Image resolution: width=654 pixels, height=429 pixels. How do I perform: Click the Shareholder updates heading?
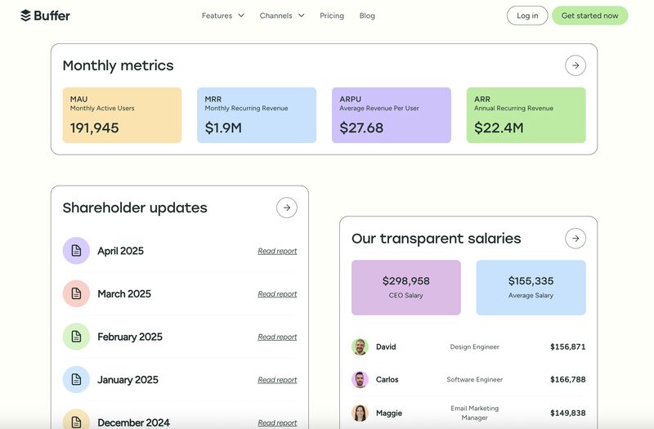tap(135, 208)
